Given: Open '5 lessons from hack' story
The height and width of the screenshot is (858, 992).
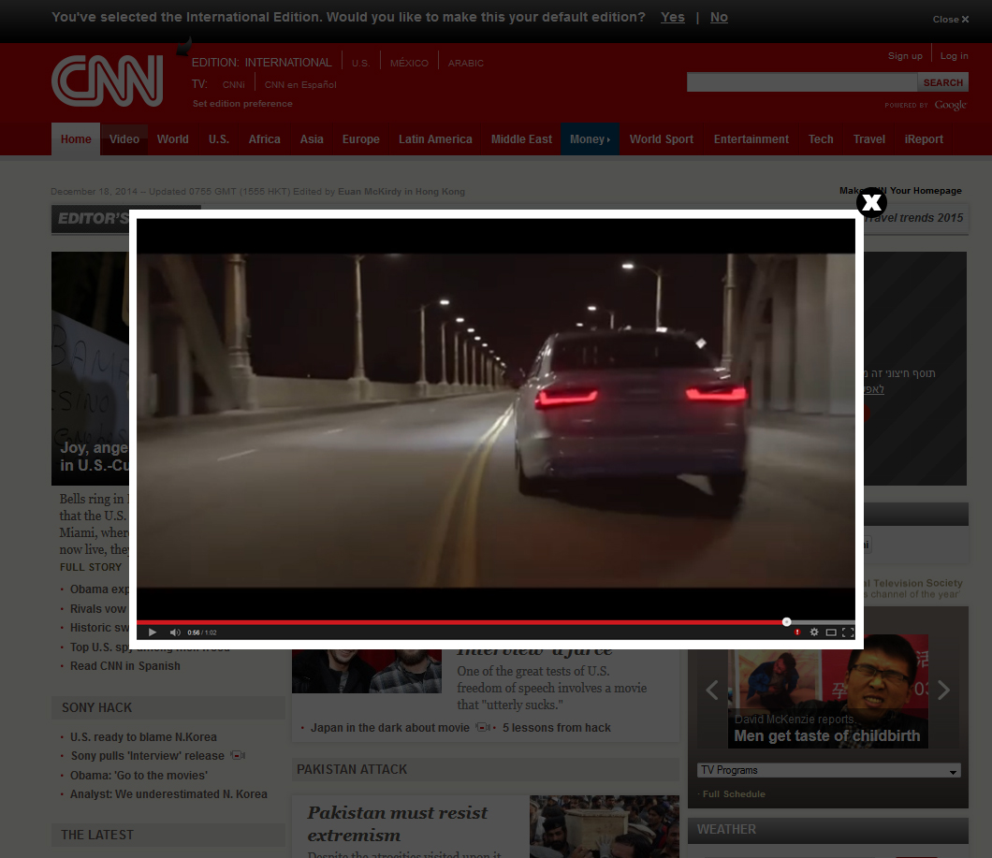Looking at the screenshot, I should [557, 728].
